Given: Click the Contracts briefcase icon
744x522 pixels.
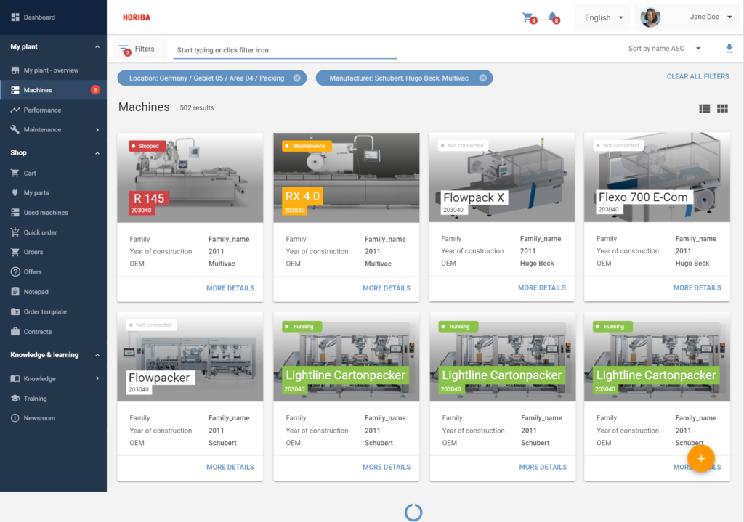Looking at the screenshot, I should tap(15, 331).
